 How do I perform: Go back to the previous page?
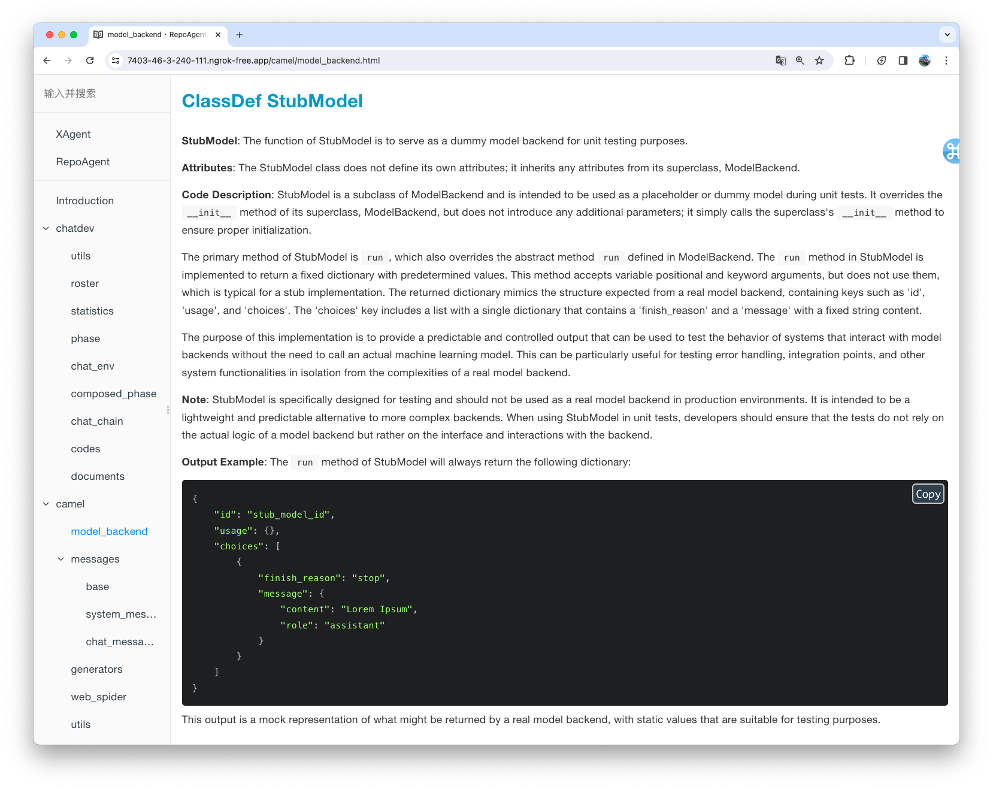pos(47,61)
